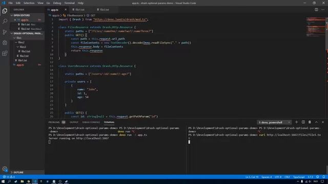
Task: Split the terminal panel
Action: pos(303,122)
